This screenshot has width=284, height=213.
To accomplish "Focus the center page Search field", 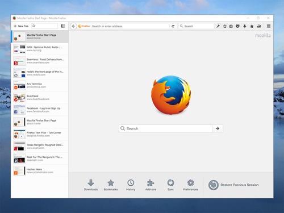I will coord(166,128).
